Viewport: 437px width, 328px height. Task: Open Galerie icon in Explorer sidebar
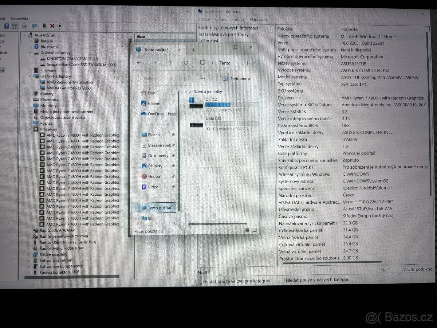click(x=144, y=104)
